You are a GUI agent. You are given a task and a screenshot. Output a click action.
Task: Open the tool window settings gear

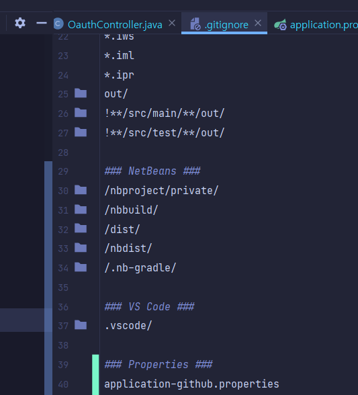click(20, 23)
